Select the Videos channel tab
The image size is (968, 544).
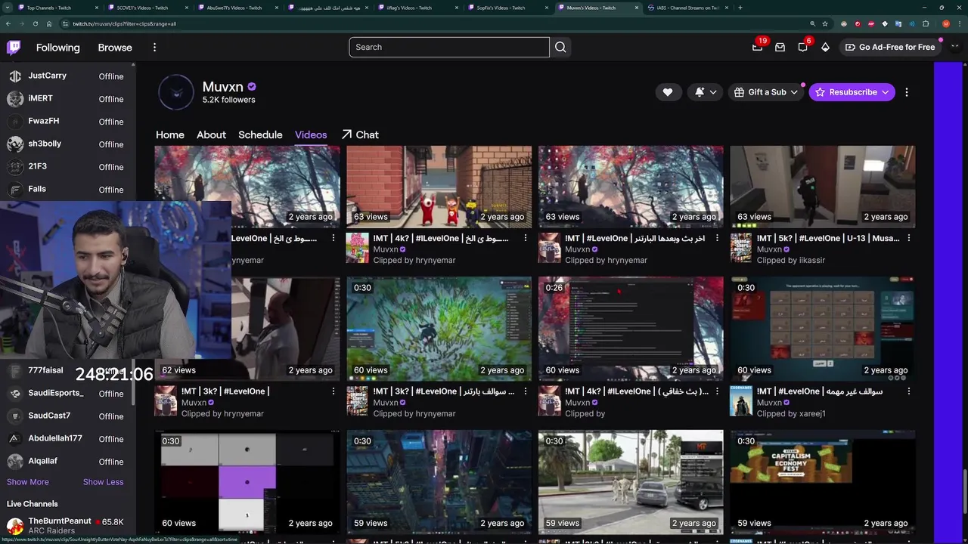pos(311,134)
